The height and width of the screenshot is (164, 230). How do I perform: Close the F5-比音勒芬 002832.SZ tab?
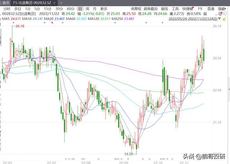pos(54,3)
